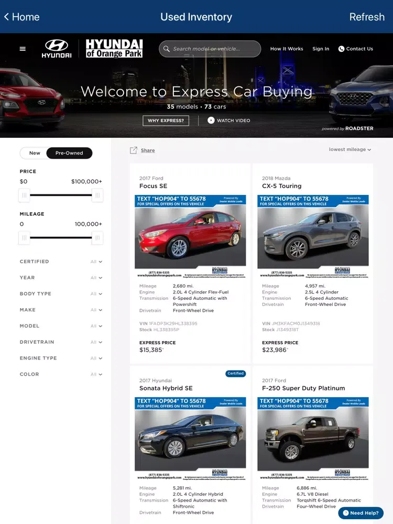Viewport: 393px width, 524px height.
Task: Click the 35 models 73 cars text
Action: pyautogui.click(x=196, y=106)
